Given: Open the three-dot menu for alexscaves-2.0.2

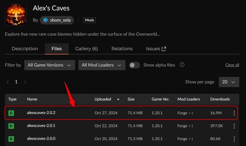Looking at the screenshot, I should [x=234, y=113].
